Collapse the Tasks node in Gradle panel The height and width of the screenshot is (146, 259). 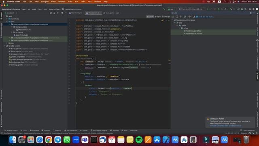point(177,26)
